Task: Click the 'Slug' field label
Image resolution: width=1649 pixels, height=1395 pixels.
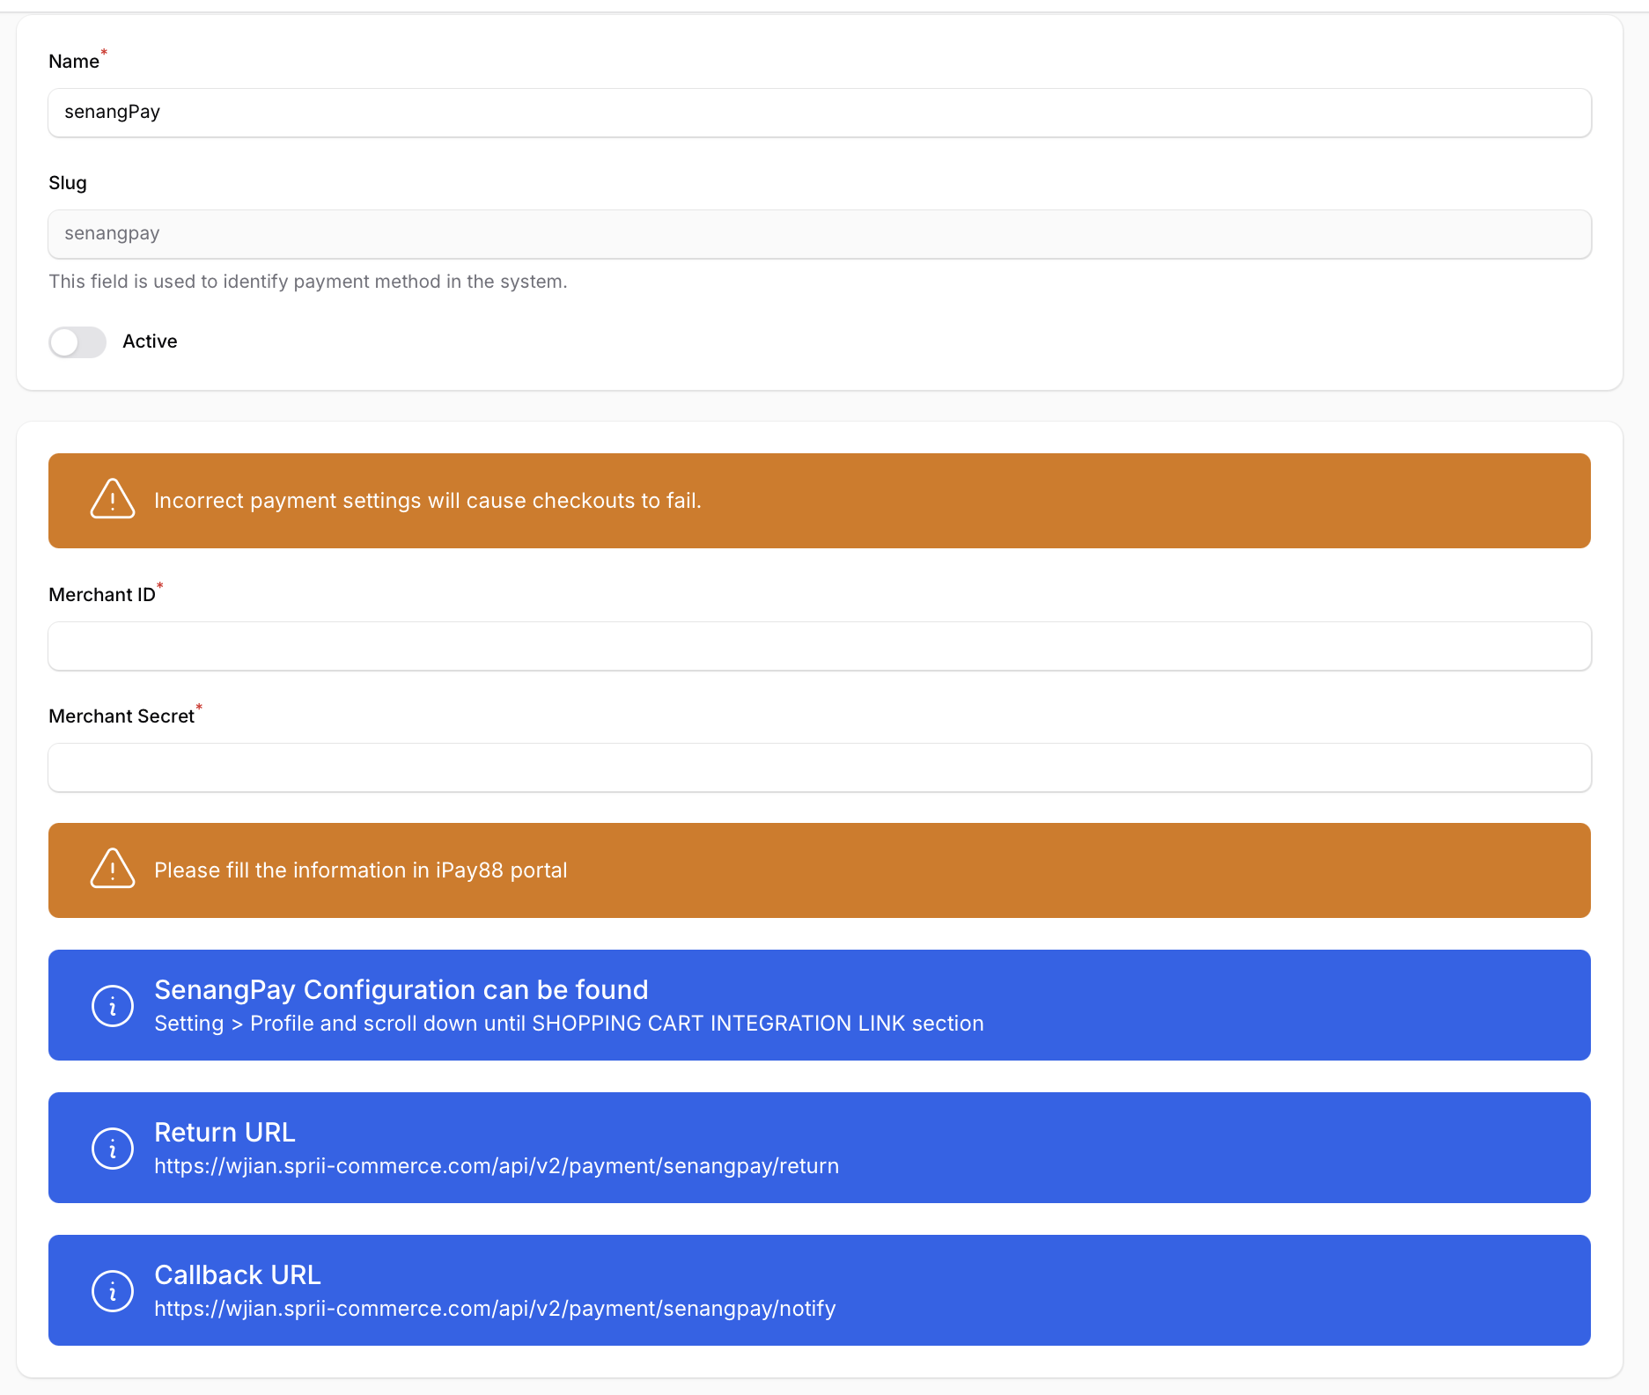Action: click(68, 183)
